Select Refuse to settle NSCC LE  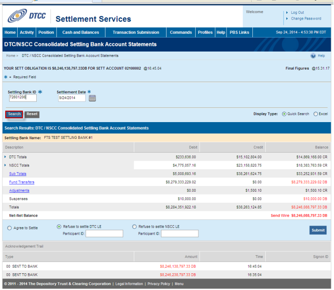pyautogui.click(x=134, y=227)
